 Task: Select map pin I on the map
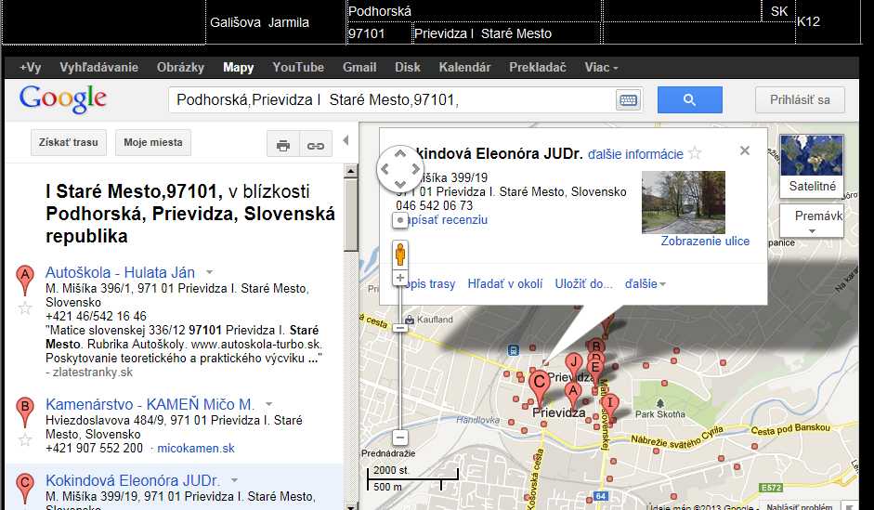610,407
